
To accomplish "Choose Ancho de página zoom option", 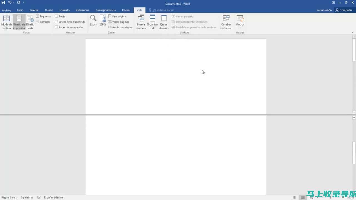I will 120,27.
